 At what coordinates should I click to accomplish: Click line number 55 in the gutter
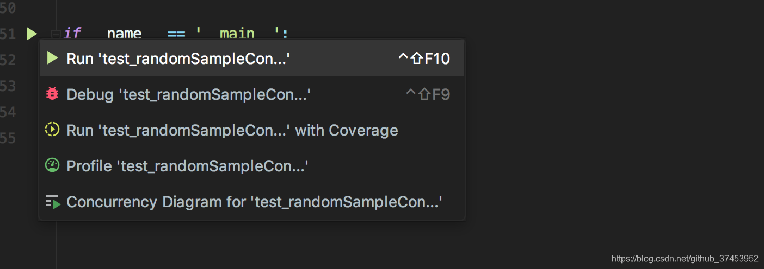[8, 138]
